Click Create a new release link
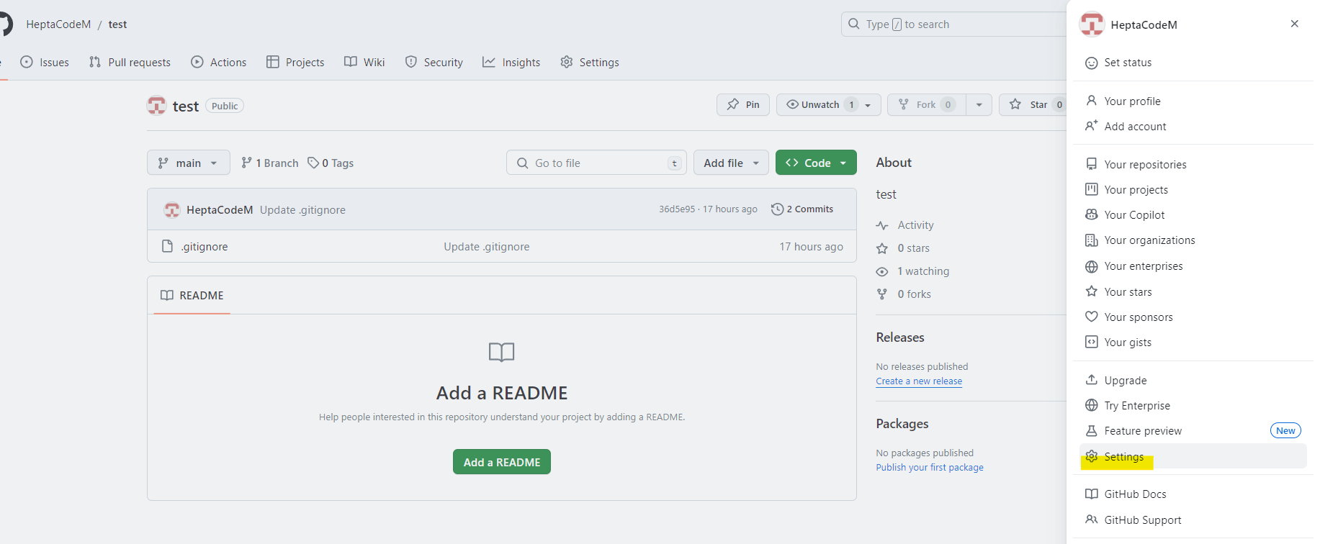Viewport: 1320px width, 544px height. 919,381
